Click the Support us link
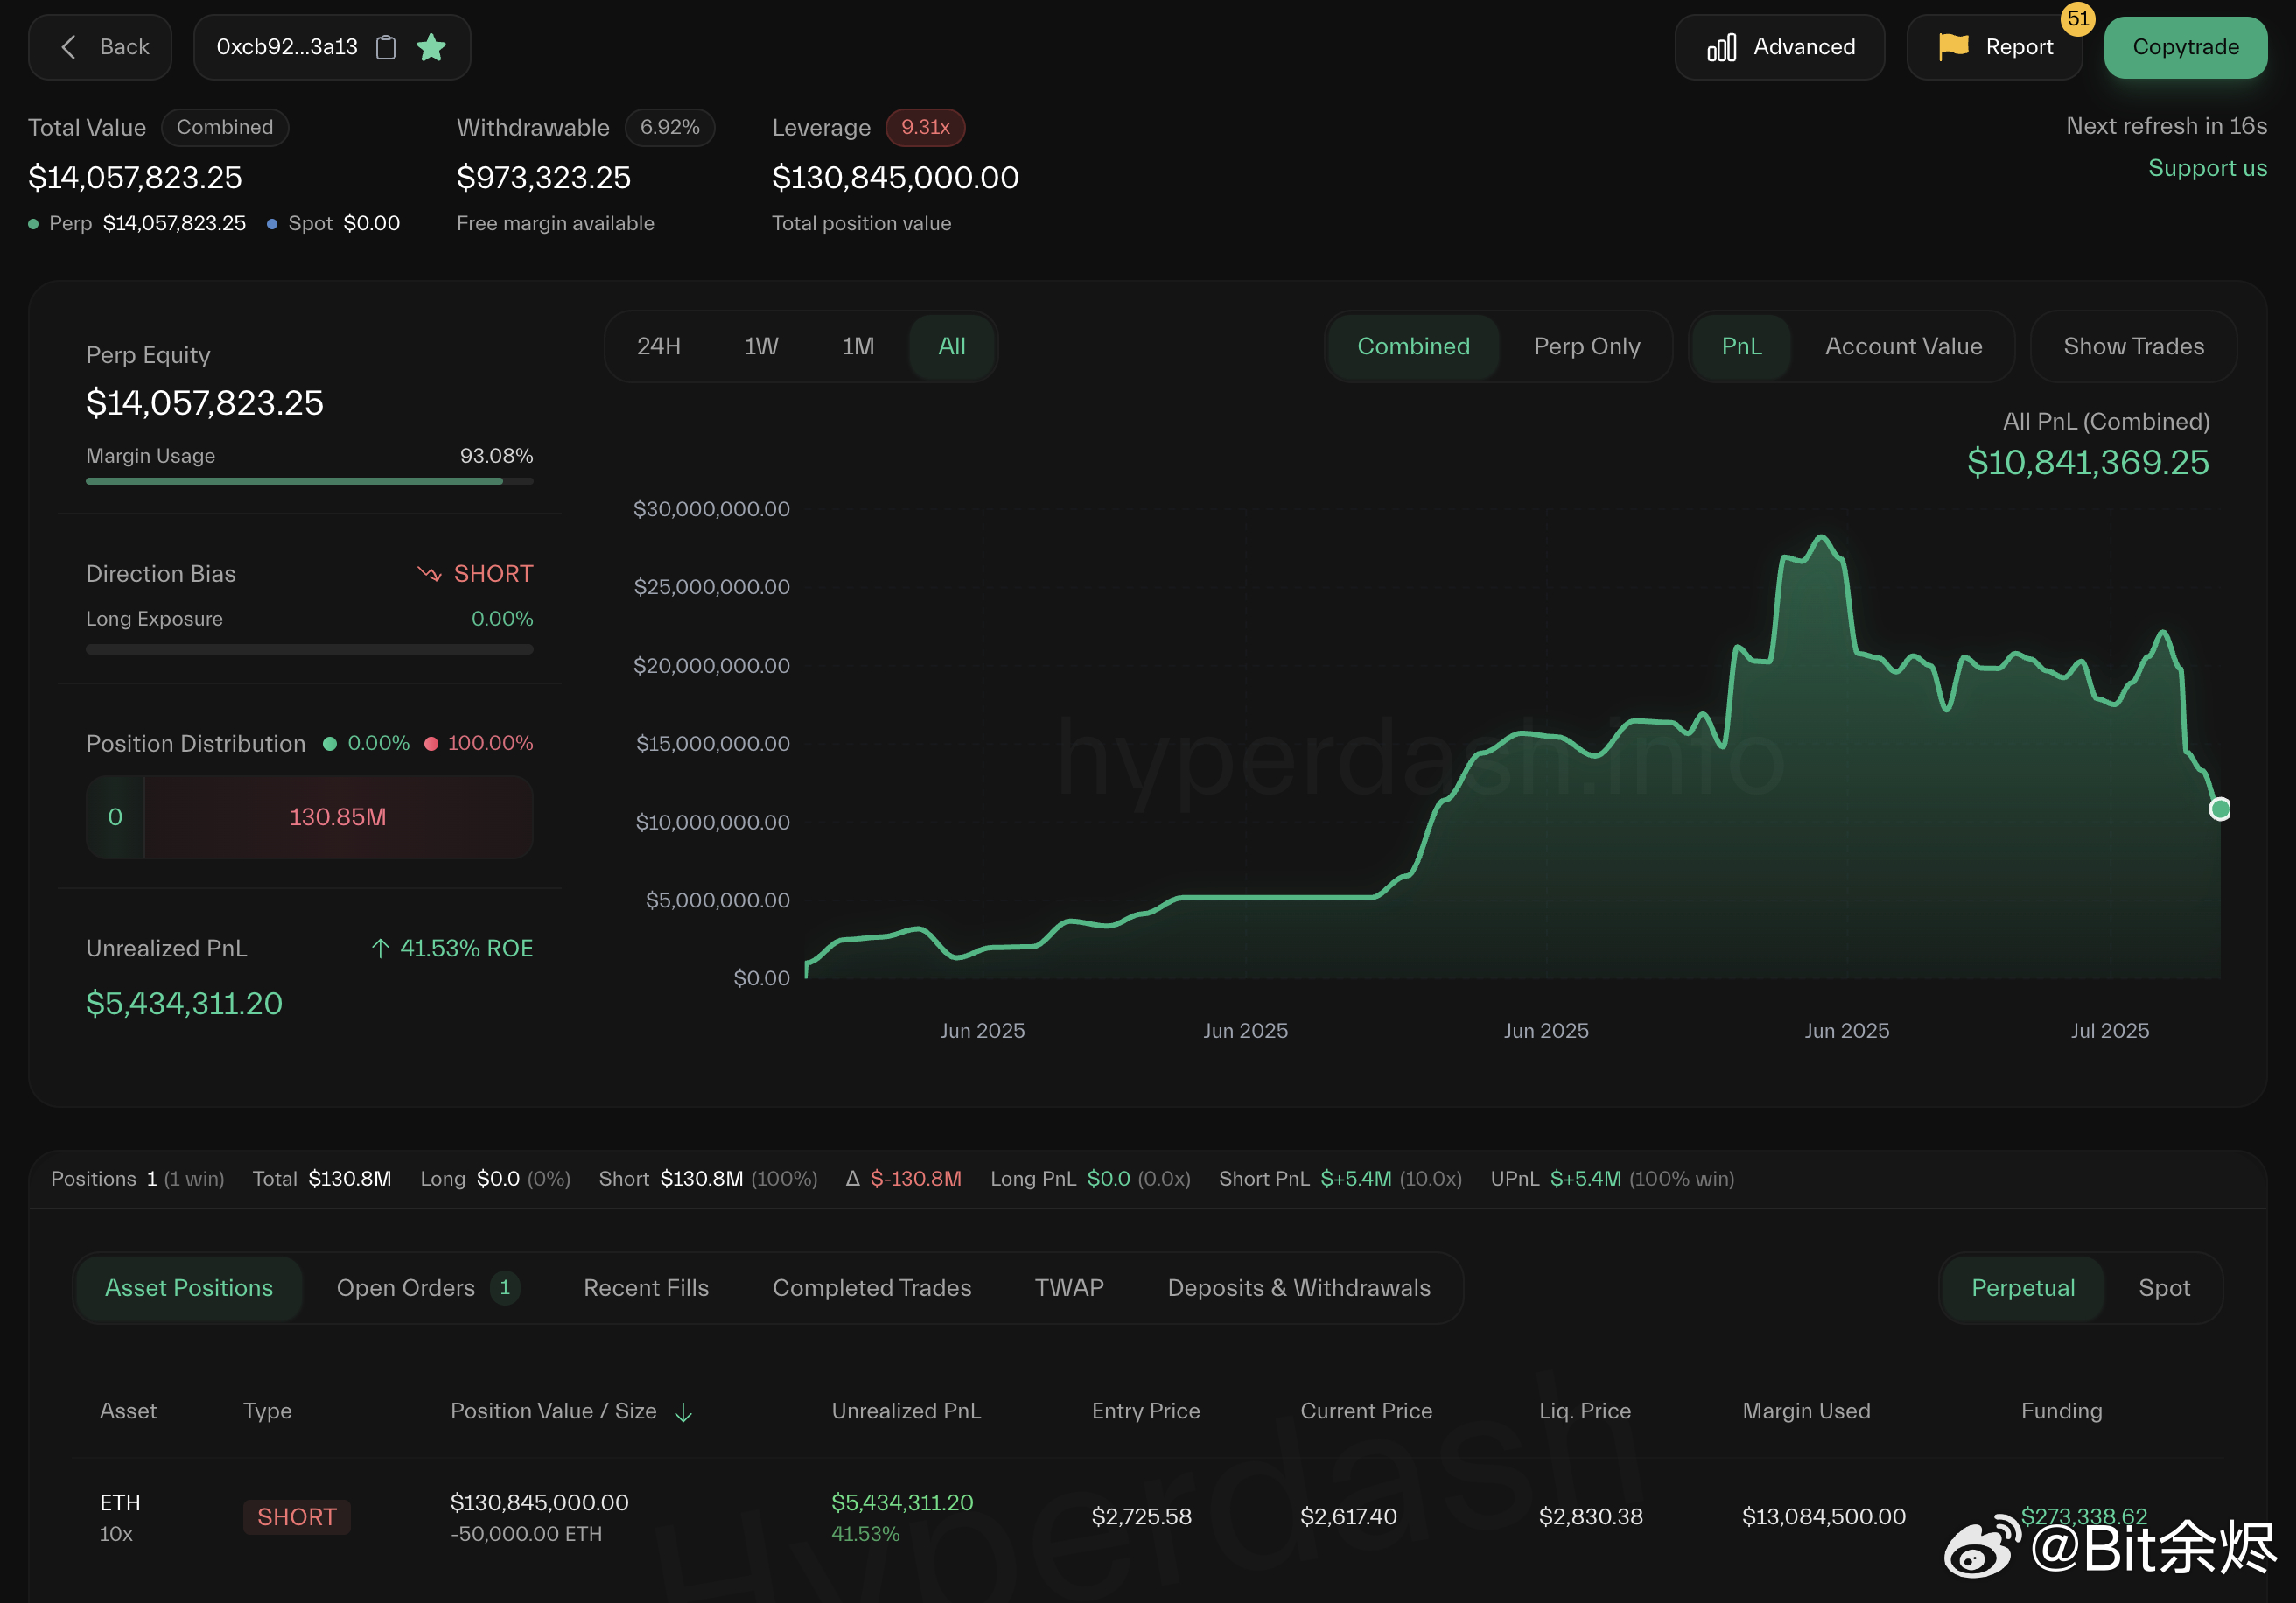2296x1603 pixels. pyautogui.click(x=2207, y=168)
